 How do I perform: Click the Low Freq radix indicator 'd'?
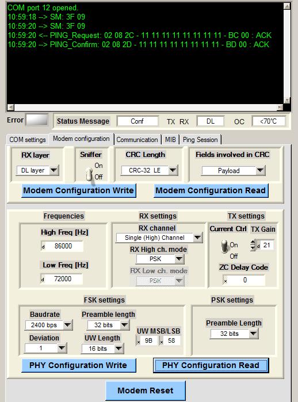(x=43, y=280)
